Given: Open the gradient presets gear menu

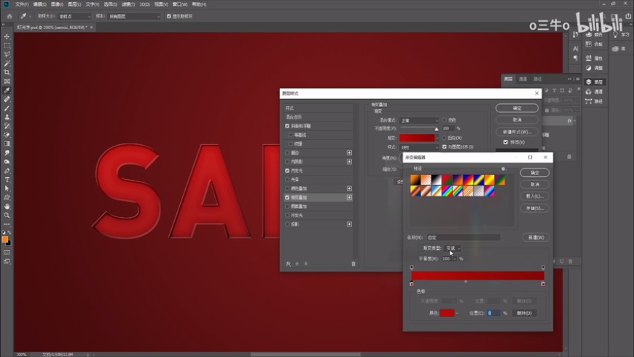Looking at the screenshot, I should [503, 168].
